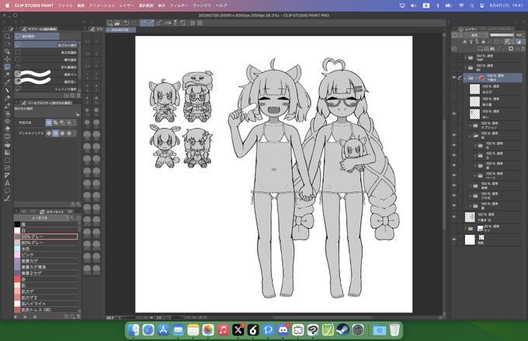Image resolution: width=528 pixels, height=341 pixels.
Task: Select 楕円選択 sub tool
Action: [x=47, y=60]
